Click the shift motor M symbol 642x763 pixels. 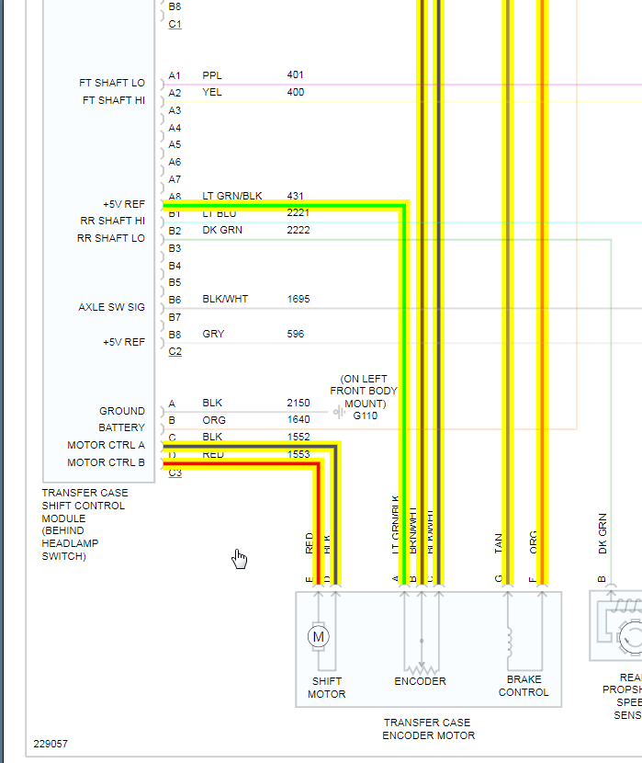pyautogui.click(x=319, y=636)
